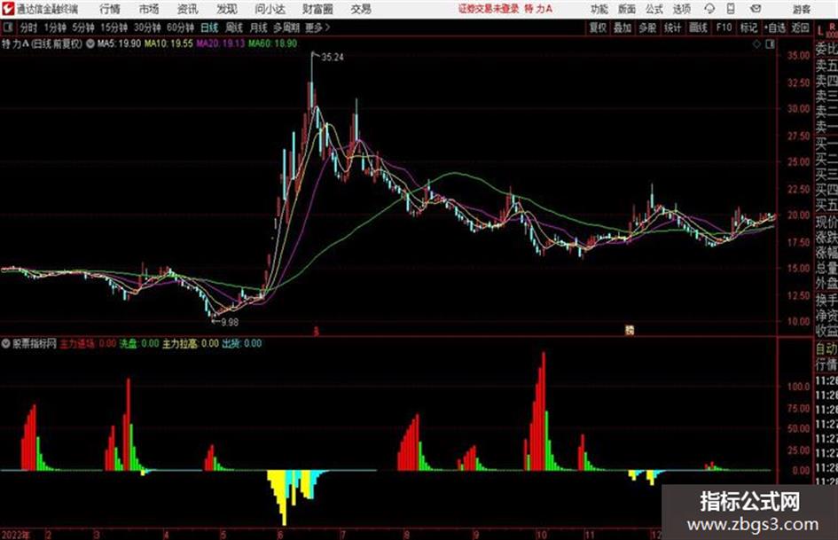
Task: Click the 画线 drawing tools button
Action: click(x=698, y=27)
